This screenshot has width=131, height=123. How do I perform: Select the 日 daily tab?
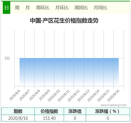point(6,8)
